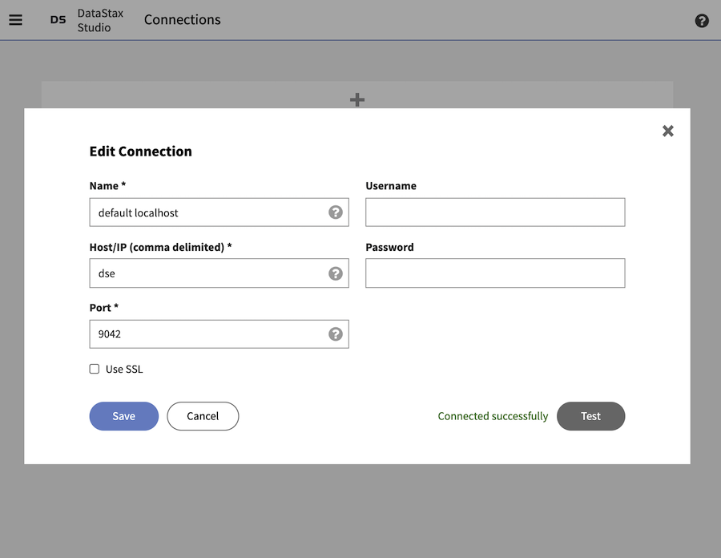Focus the Port input field
721x558 pixels.
[x=220, y=334]
